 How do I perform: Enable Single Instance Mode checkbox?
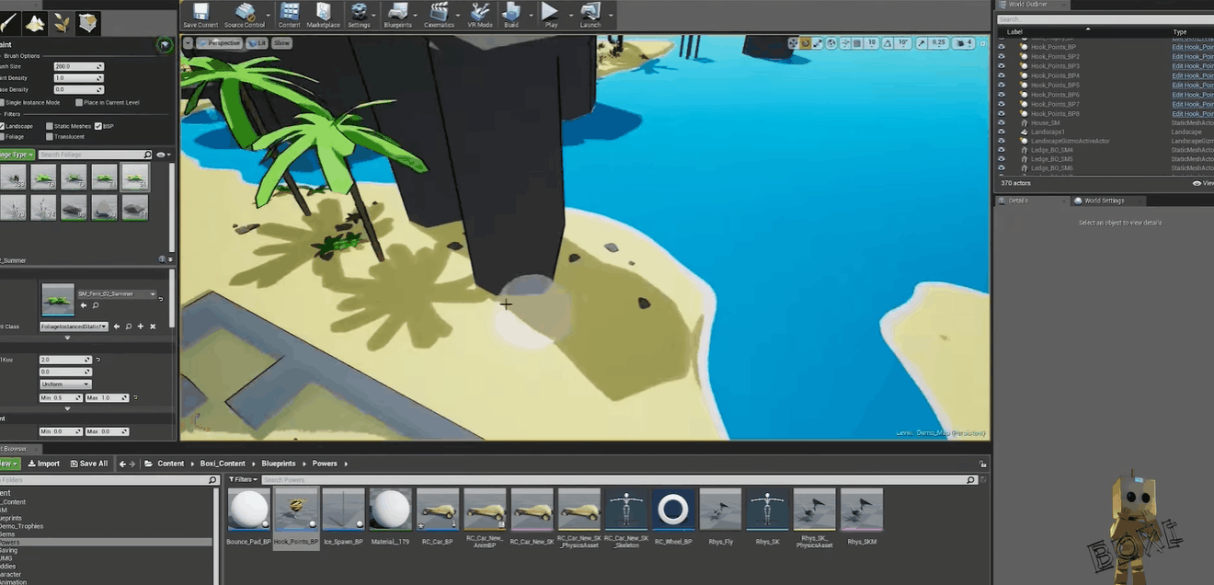point(2,102)
